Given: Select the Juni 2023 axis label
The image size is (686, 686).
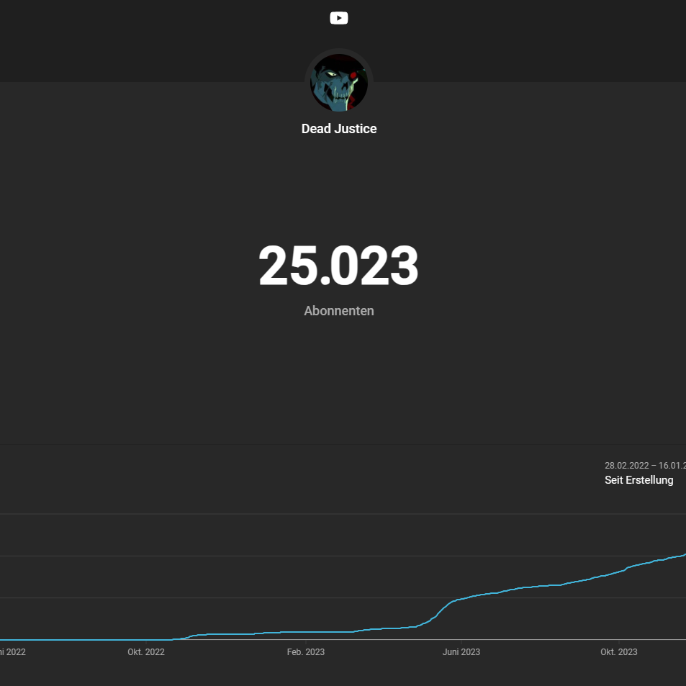Looking at the screenshot, I should coord(461,652).
